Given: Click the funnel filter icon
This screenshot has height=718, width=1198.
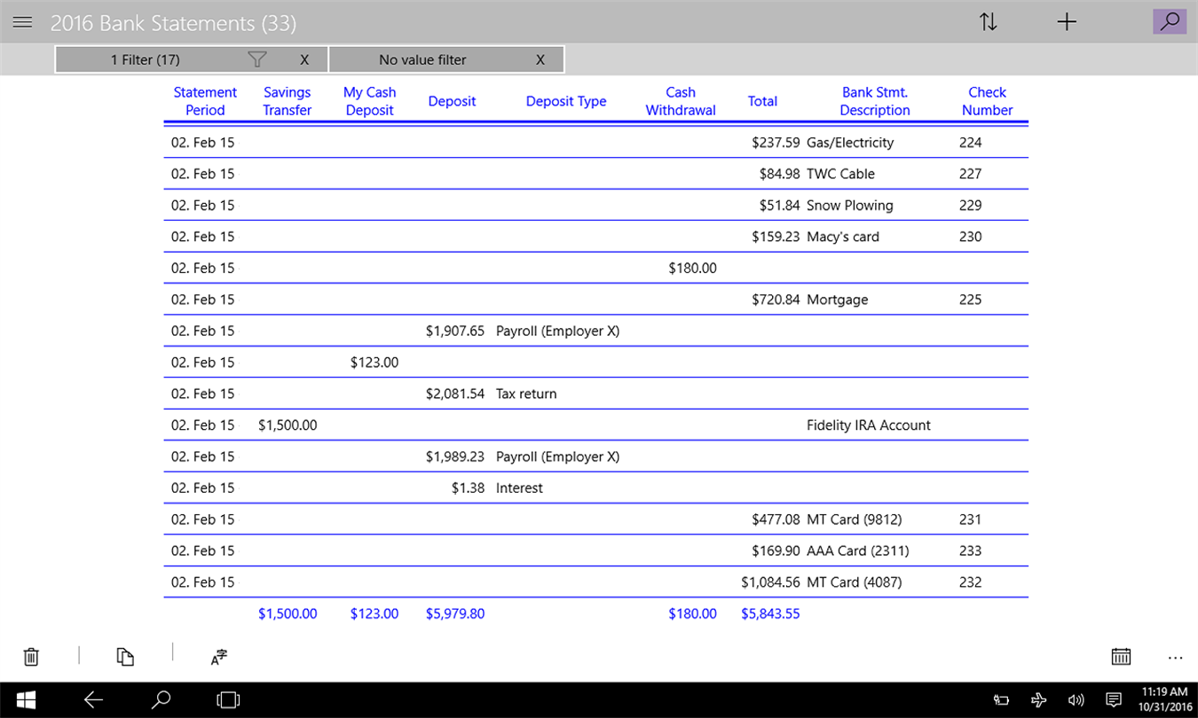Looking at the screenshot, I should tap(257, 59).
